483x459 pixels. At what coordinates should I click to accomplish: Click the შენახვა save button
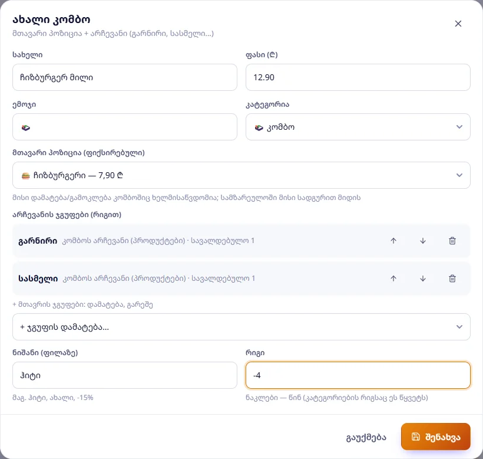(435, 437)
